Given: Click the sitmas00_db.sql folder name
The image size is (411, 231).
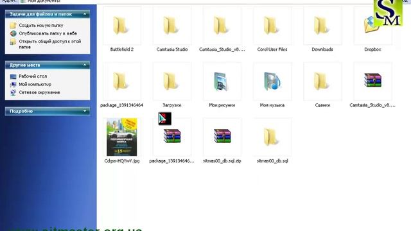Looking at the screenshot, I should pos(272,161).
